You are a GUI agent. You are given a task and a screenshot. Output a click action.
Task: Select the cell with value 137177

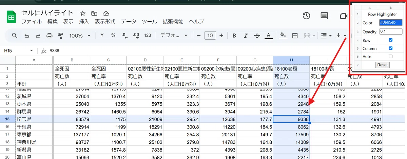coord(72,134)
